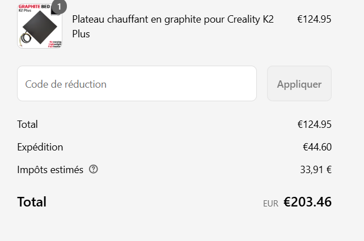Click the bold grand Total label
Viewport: 364px width, 241px height.
click(32, 202)
